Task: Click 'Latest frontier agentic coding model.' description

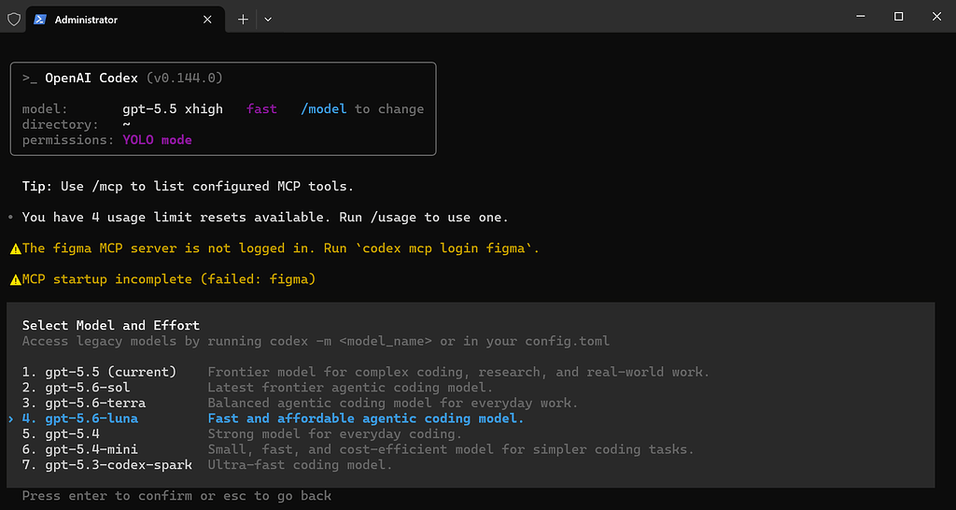Action: pos(351,388)
